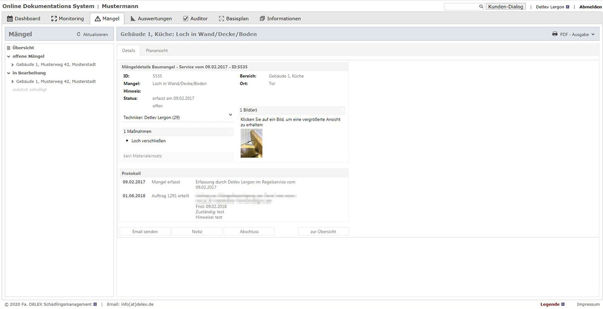
Task: Click the printer icon for PDF output
Action: click(x=555, y=34)
